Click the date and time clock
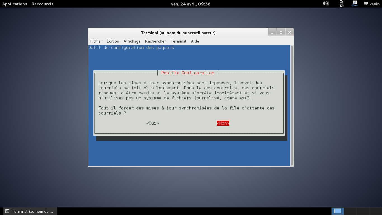 pyautogui.click(x=191, y=4)
